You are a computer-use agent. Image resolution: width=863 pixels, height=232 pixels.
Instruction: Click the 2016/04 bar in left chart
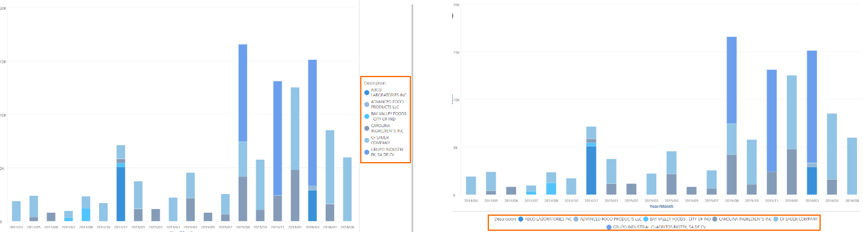click(330, 175)
